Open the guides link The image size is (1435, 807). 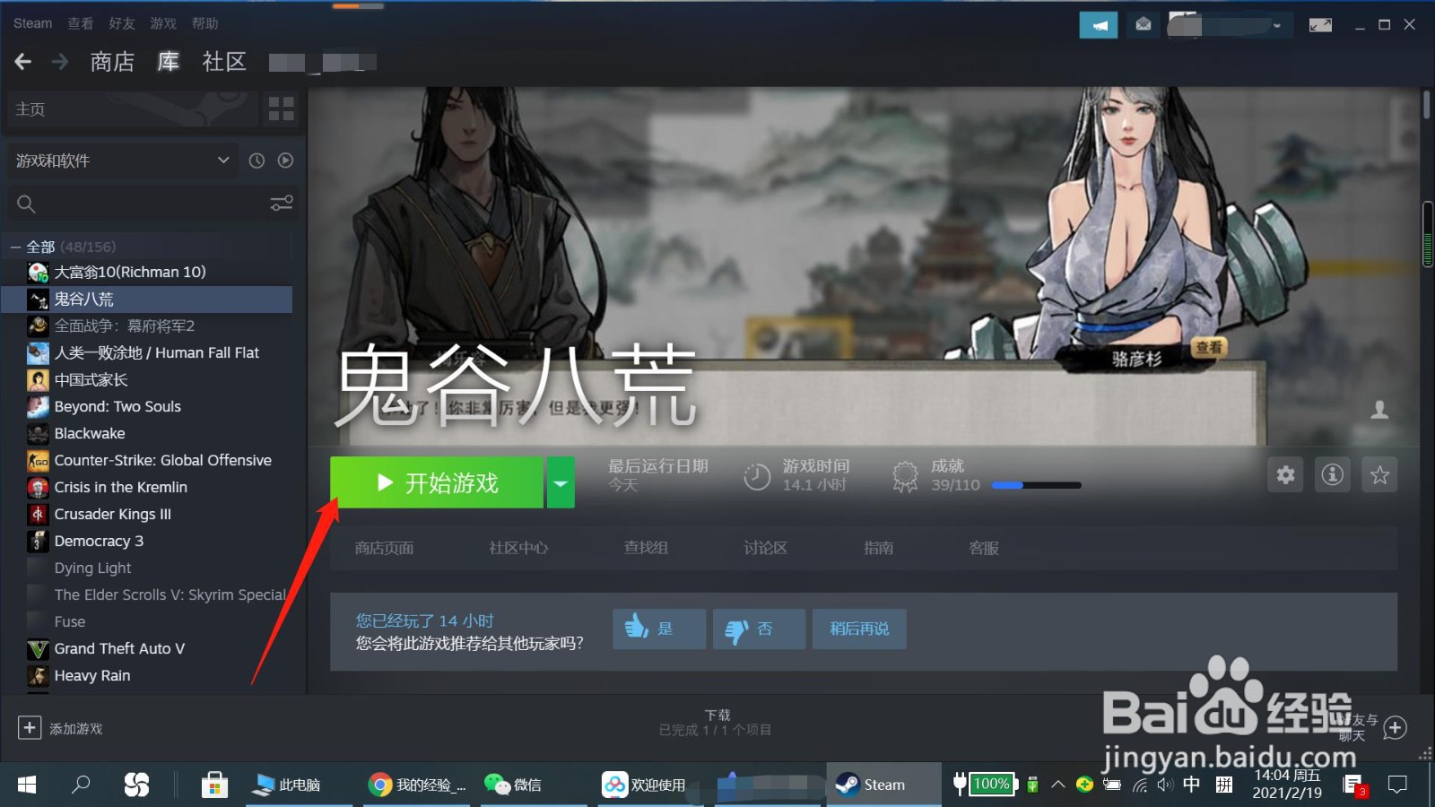878,548
